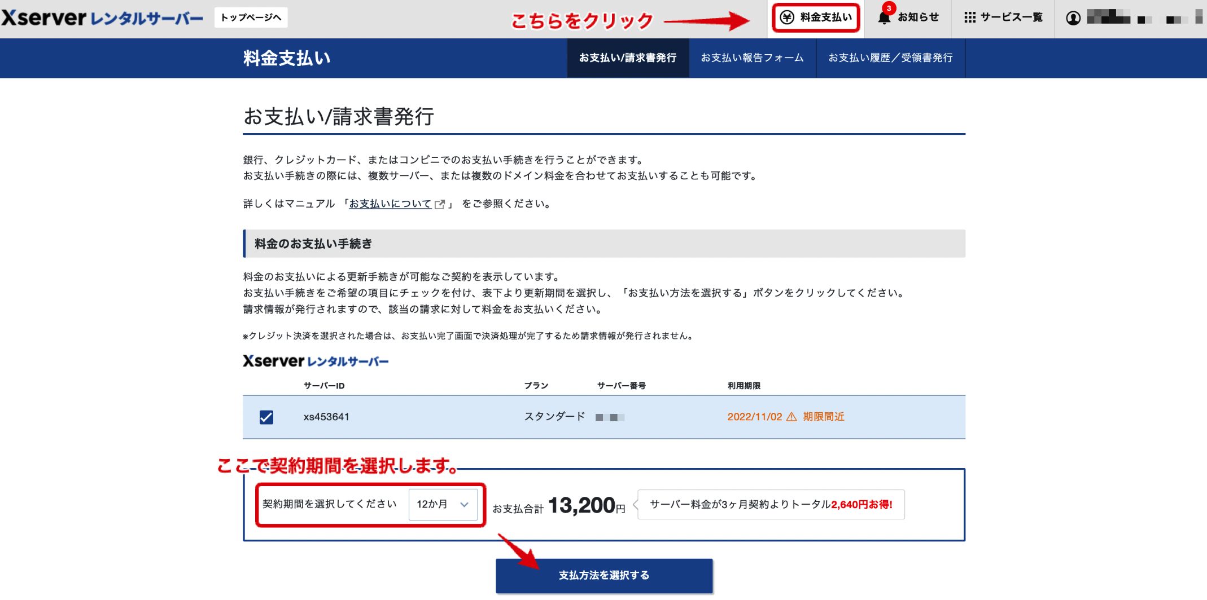Viewport: 1207px width, 600px height.
Task: Click 契約期間を選択してください label
Action: tap(330, 504)
